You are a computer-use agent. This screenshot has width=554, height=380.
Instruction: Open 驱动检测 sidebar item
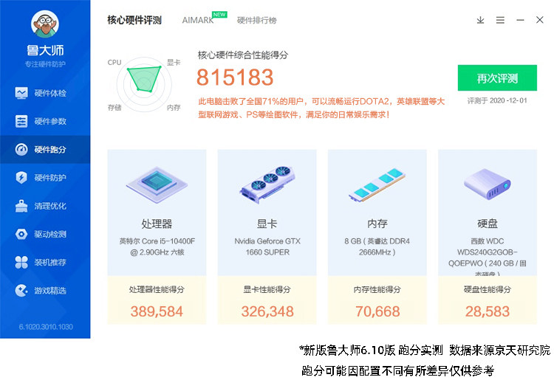click(45, 235)
